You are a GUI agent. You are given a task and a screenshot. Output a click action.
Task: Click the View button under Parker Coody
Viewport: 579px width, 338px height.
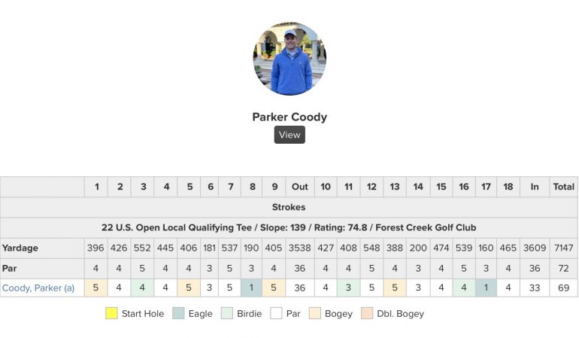coord(289,135)
